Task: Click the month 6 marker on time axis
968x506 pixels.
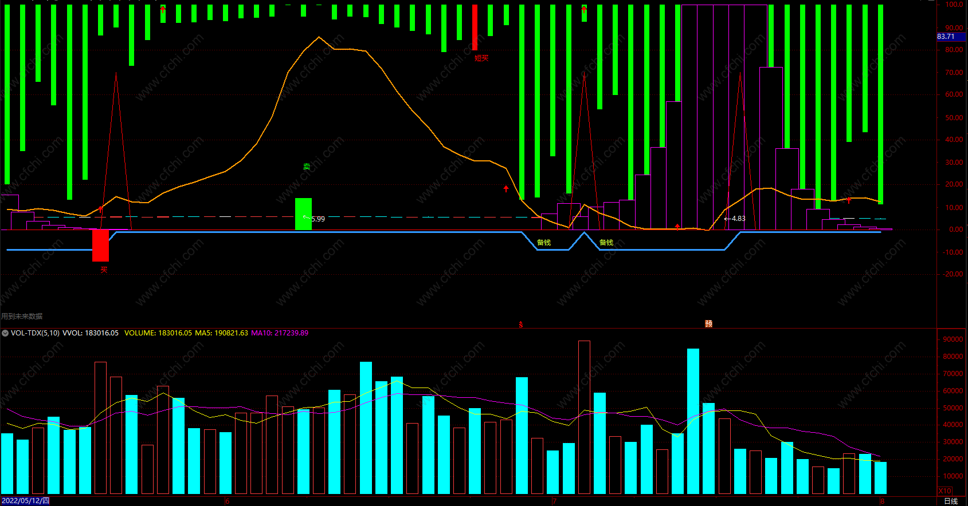Action: coord(227,501)
